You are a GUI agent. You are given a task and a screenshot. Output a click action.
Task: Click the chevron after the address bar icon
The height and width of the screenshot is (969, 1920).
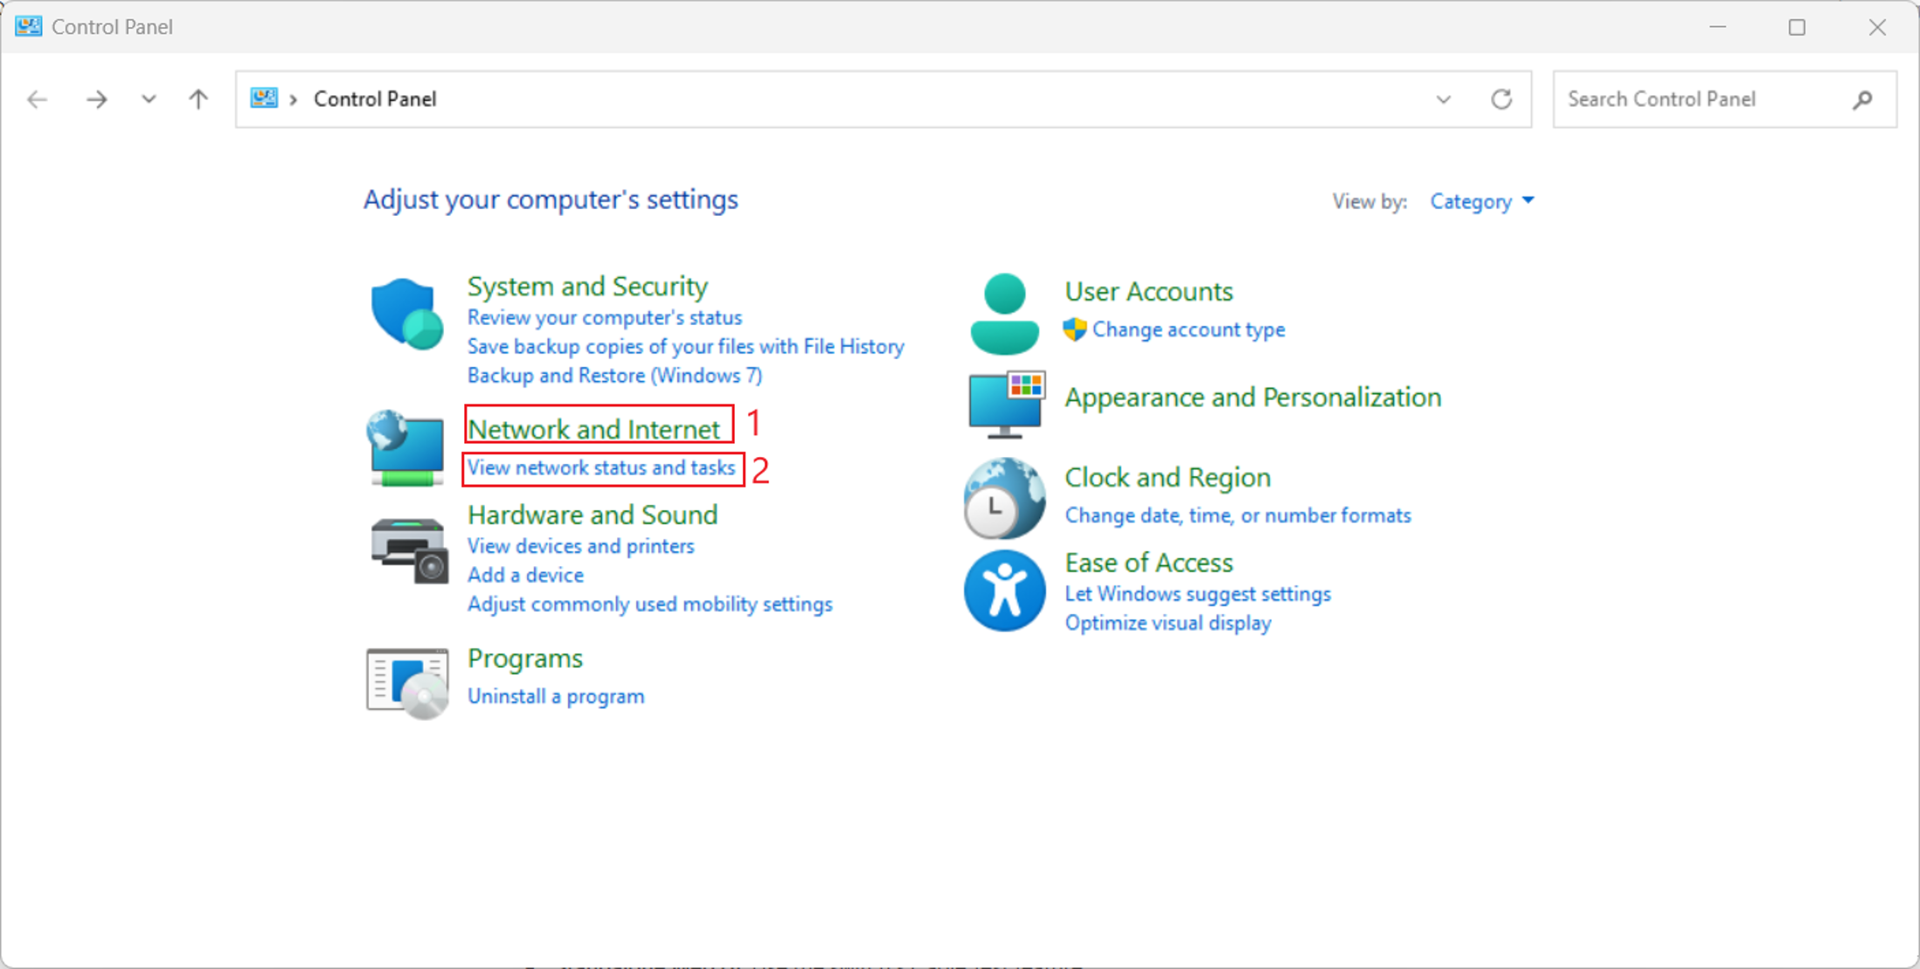[294, 100]
